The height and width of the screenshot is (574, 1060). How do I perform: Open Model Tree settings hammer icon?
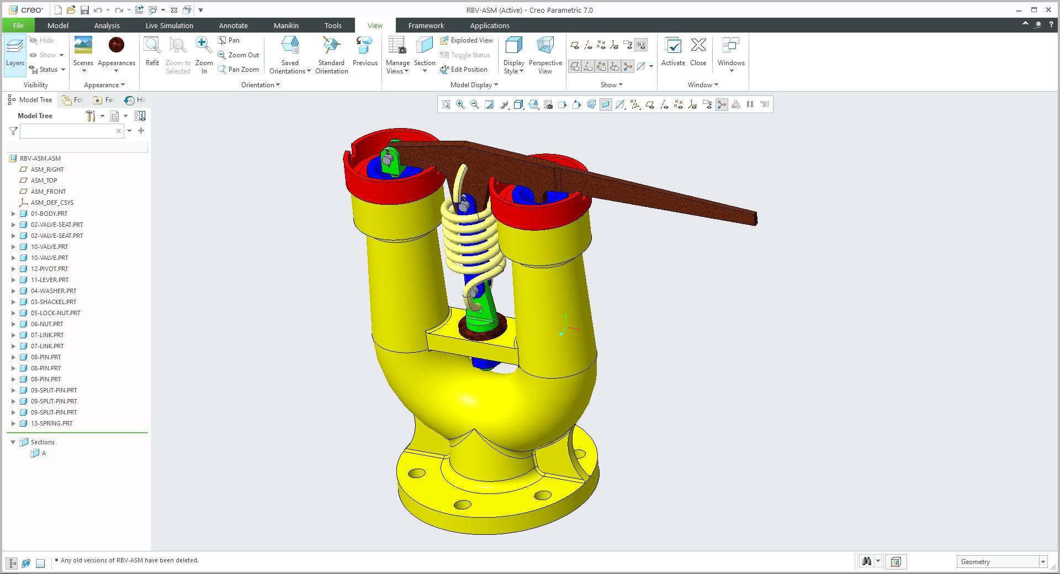click(91, 115)
